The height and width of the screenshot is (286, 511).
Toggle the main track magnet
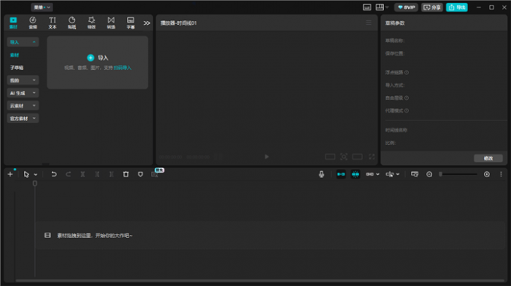pyautogui.click(x=341, y=174)
